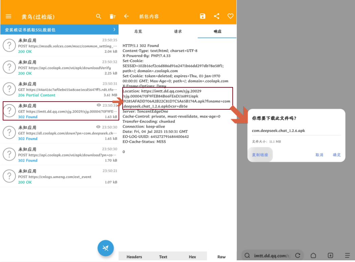Viewport: 355px width, 262px height.
Task: Switch to Raw view
Action: click(222, 257)
